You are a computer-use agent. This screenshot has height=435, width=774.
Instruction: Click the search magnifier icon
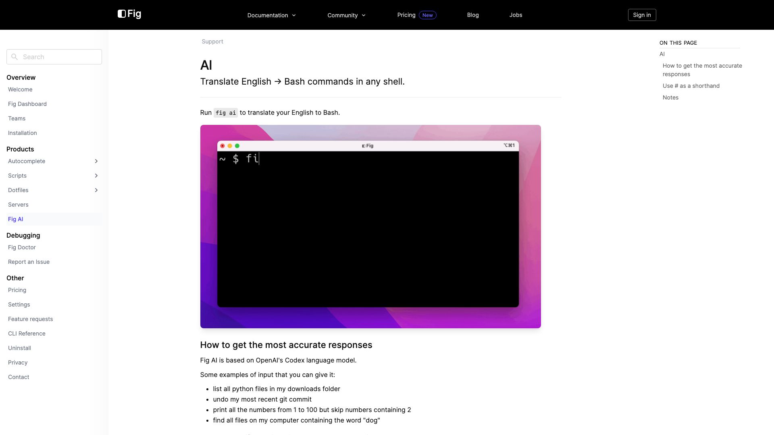(15, 57)
